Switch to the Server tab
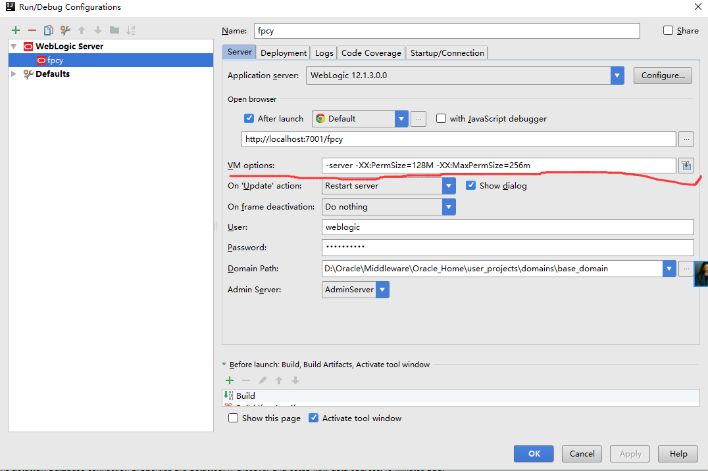The image size is (708, 471). click(x=240, y=52)
